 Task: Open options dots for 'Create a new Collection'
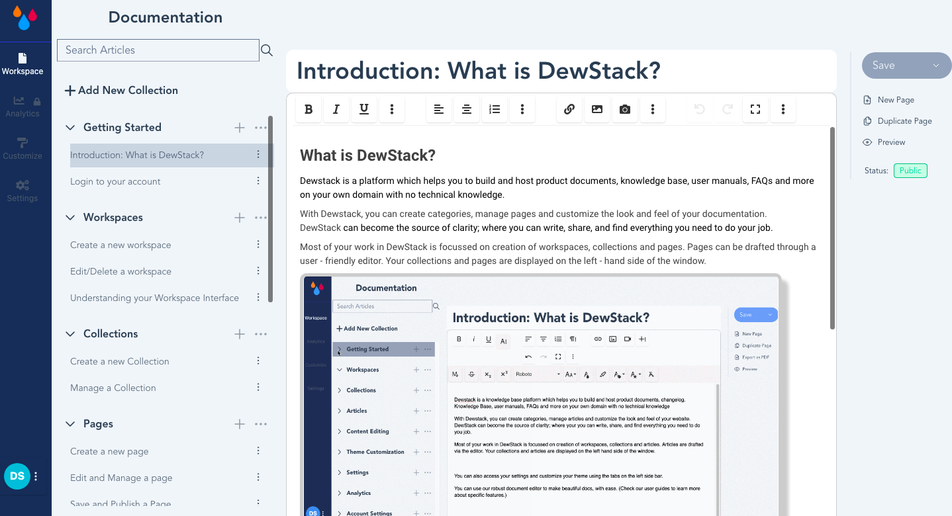258,361
